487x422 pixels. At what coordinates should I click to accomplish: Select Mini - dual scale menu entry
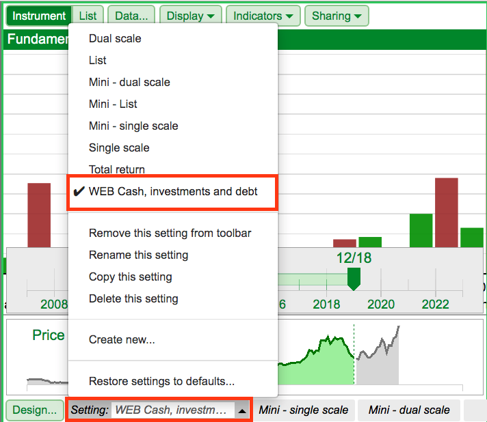[172, 82]
